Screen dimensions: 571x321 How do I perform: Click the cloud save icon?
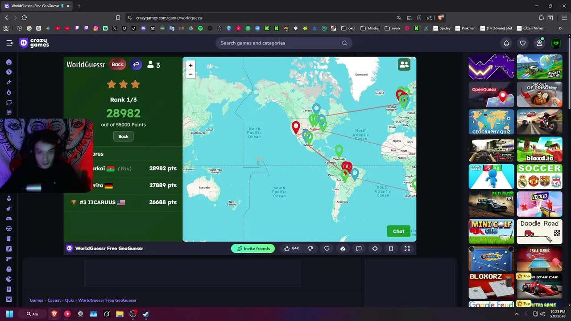click(x=343, y=248)
